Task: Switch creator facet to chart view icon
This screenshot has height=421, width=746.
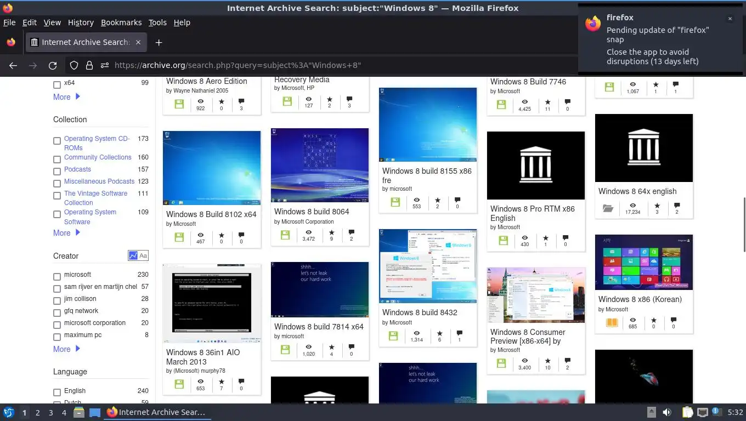Action: 133,255
